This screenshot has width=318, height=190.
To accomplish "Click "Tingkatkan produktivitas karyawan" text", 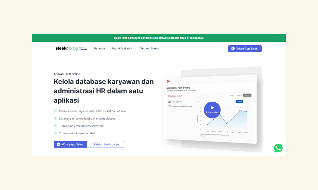I will coord(81,126).
